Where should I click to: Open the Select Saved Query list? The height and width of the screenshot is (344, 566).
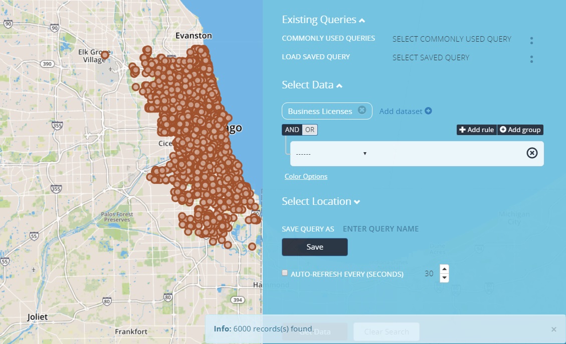click(431, 58)
